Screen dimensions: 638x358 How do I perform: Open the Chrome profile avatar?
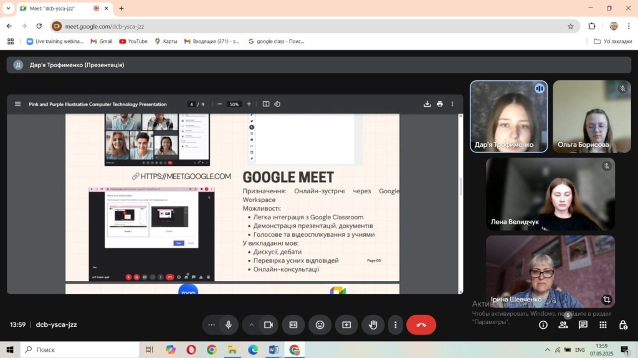point(614,26)
